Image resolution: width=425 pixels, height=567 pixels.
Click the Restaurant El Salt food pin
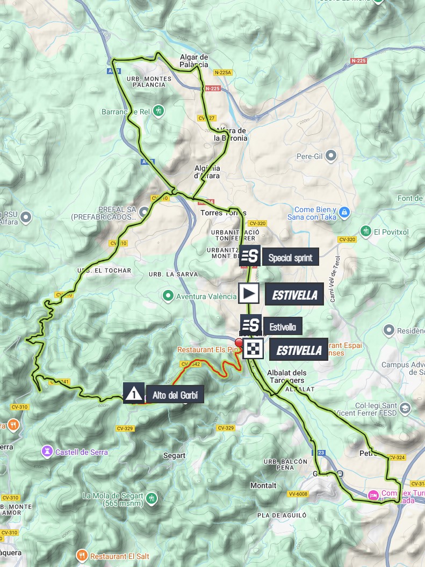tap(82, 555)
